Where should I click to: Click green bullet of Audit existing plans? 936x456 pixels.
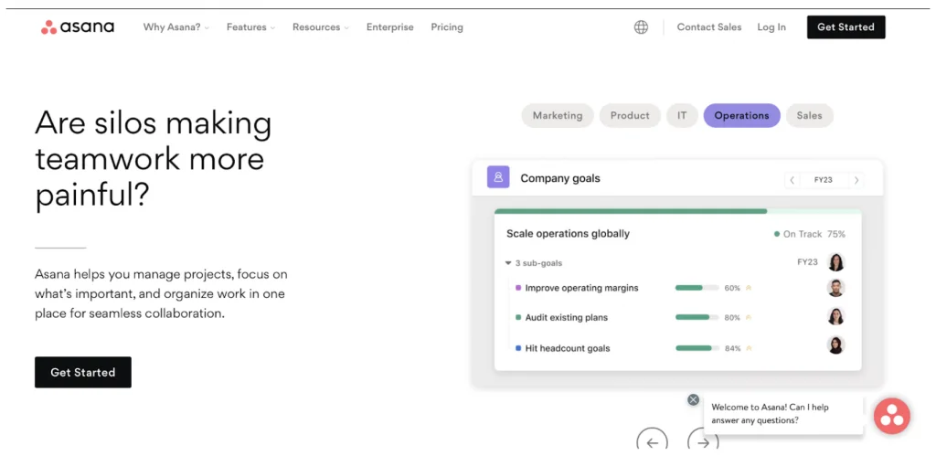click(518, 317)
